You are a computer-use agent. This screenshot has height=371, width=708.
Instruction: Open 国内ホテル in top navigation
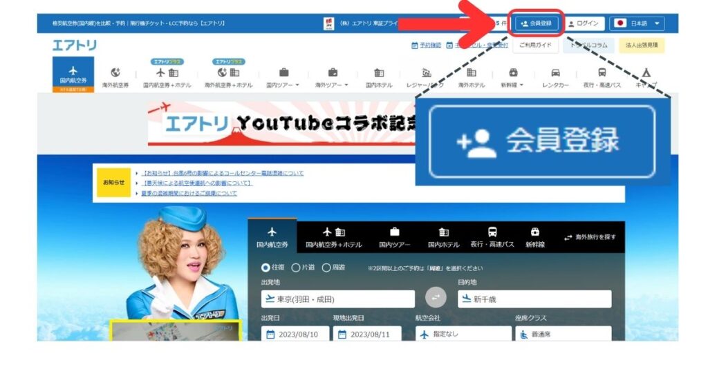tap(379, 77)
